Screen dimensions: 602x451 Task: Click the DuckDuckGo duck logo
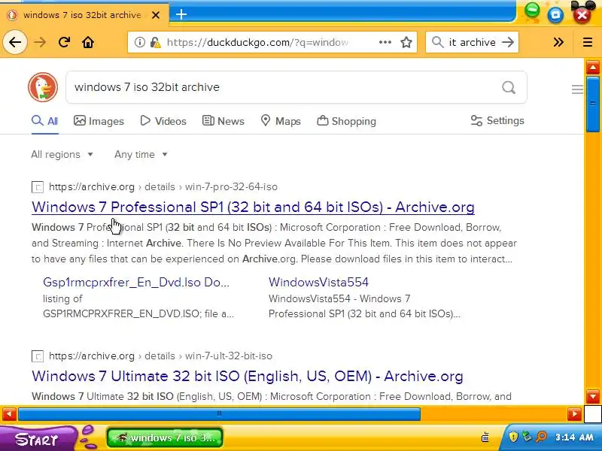click(43, 87)
